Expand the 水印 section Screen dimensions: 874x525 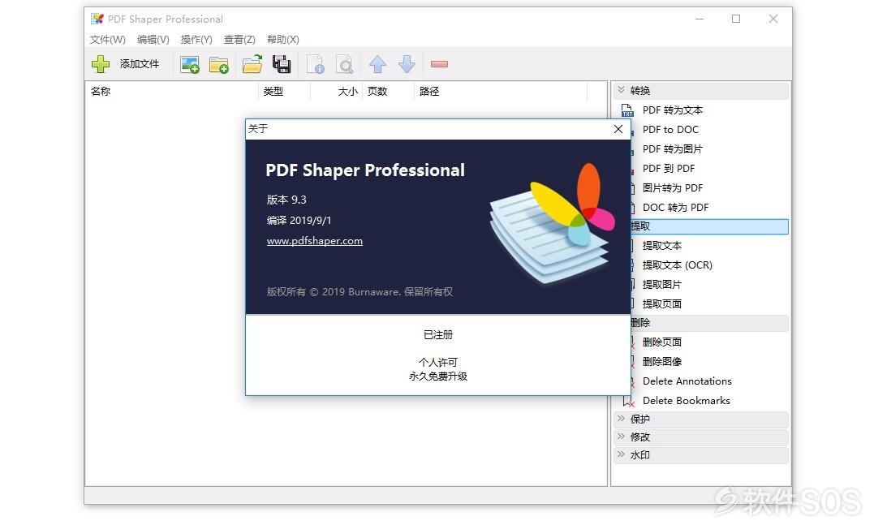click(701, 454)
